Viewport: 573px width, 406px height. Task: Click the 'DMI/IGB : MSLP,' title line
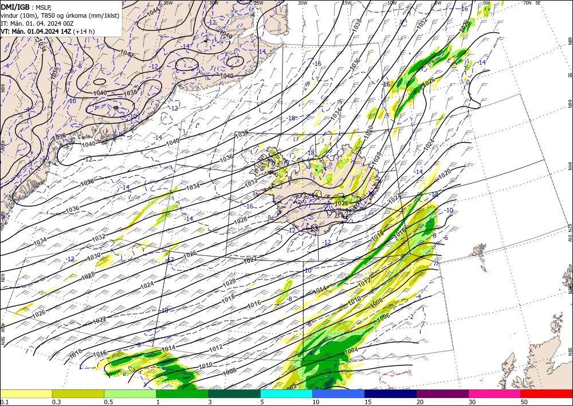coord(26,7)
